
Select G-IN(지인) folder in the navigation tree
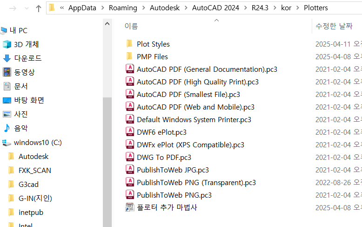click(x=35, y=199)
